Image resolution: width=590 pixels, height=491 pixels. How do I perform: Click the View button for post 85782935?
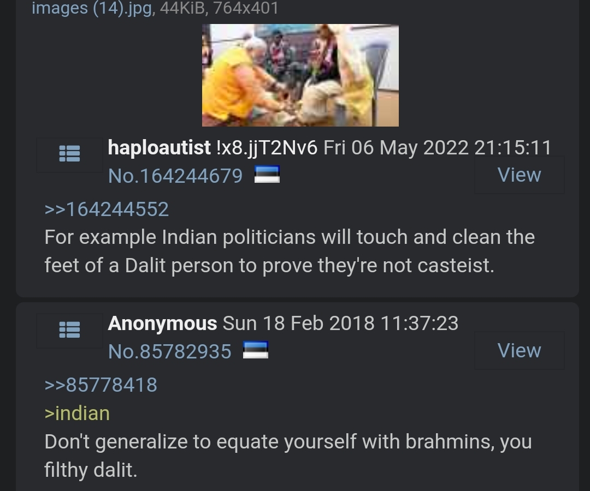coord(520,350)
